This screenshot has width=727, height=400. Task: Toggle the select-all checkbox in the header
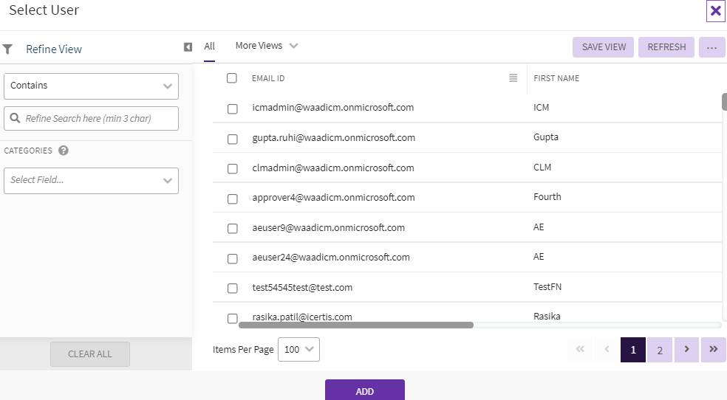click(232, 78)
